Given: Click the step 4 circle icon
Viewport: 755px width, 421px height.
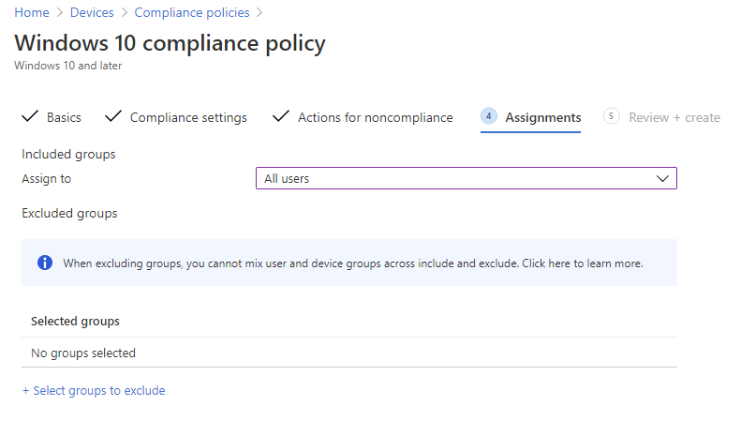Looking at the screenshot, I should 488,116.
